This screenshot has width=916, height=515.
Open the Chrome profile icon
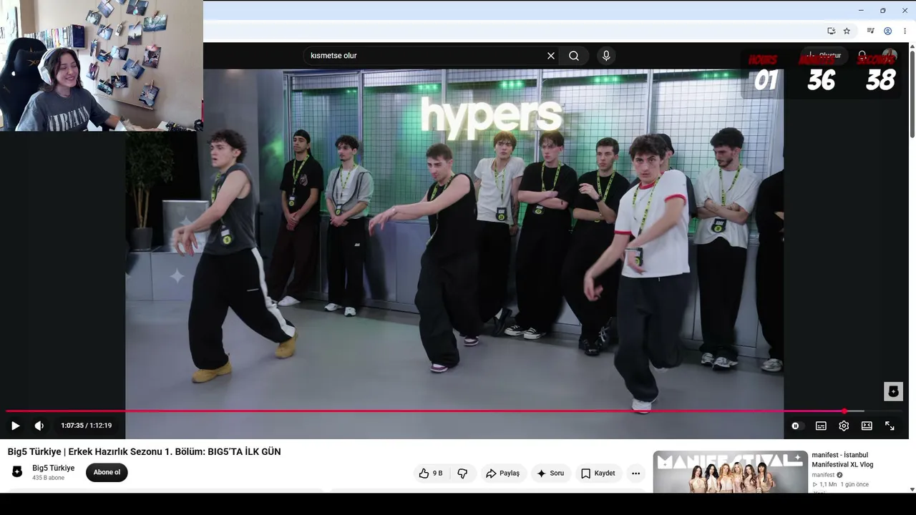tap(887, 31)
